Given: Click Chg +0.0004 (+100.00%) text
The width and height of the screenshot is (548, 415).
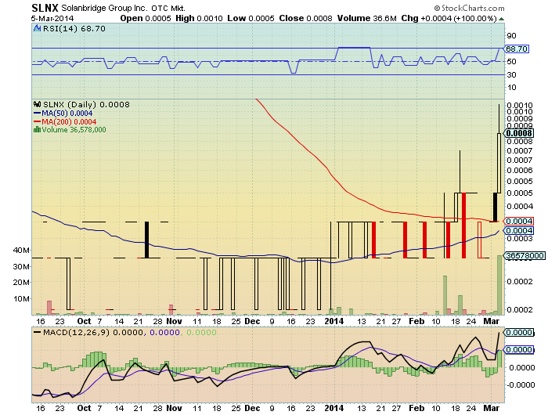Looking at the screenshot, I should tap(449, 18).
